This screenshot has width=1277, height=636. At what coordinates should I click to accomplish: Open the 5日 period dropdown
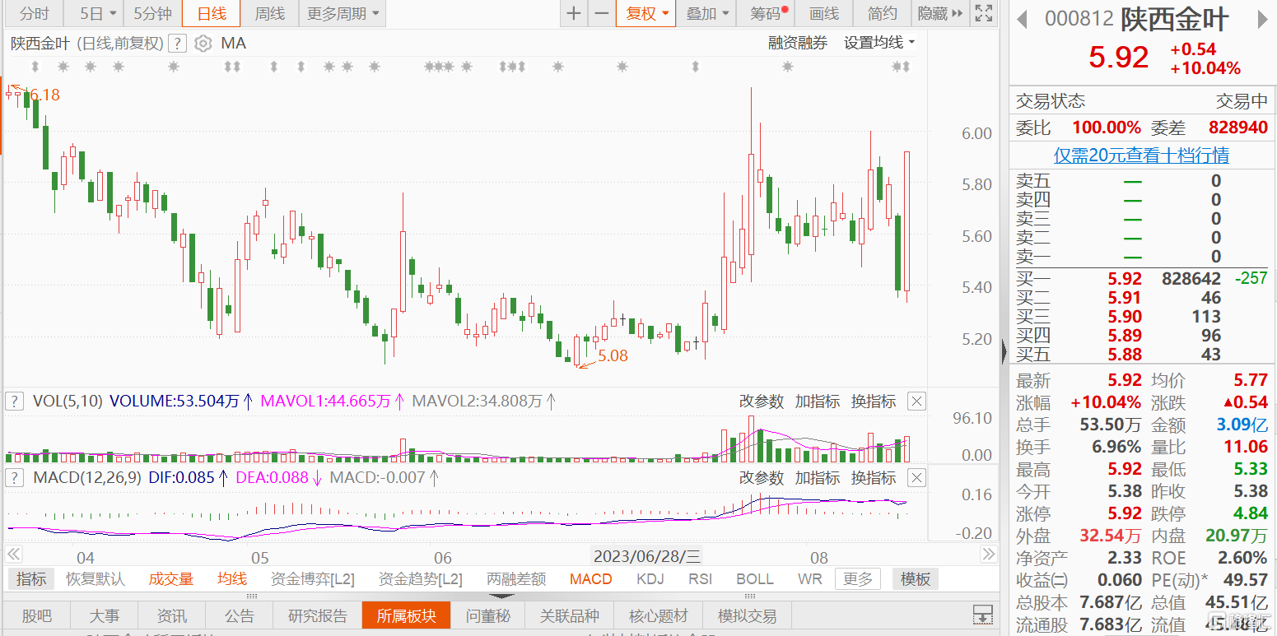97,13
